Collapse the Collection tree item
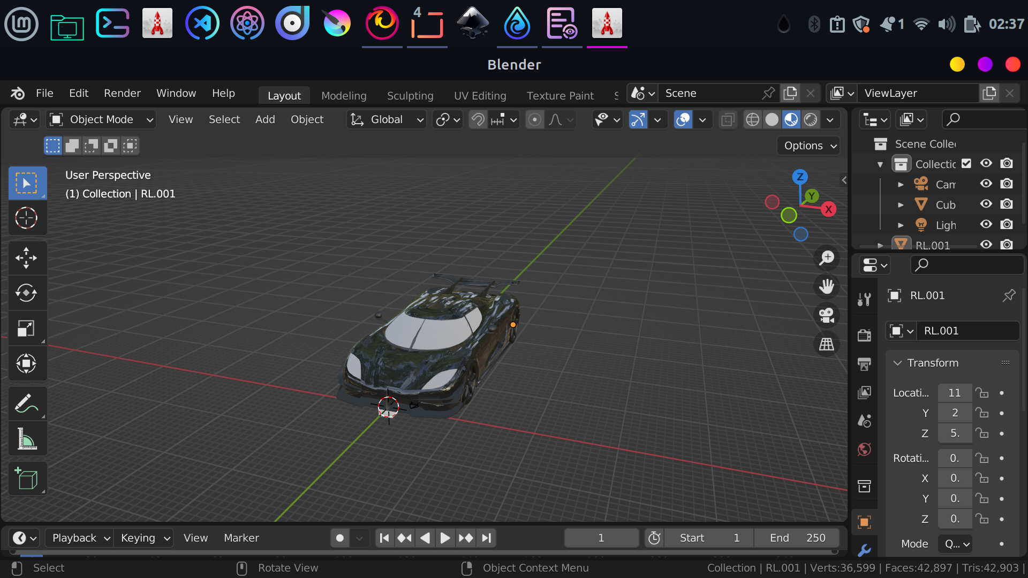Viewport: 1028px width, 578px height. pos(880,164)
